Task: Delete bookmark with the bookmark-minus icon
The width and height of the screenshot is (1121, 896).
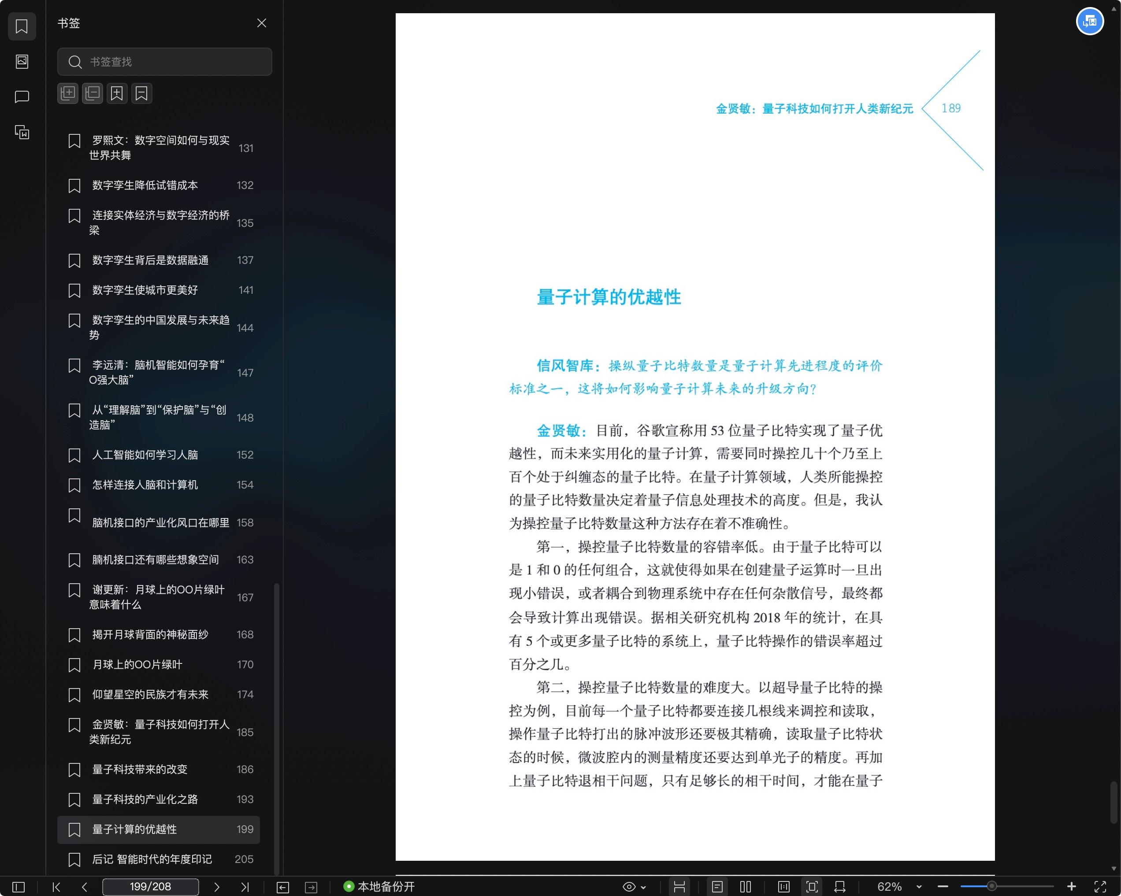Action: (141, 93)
